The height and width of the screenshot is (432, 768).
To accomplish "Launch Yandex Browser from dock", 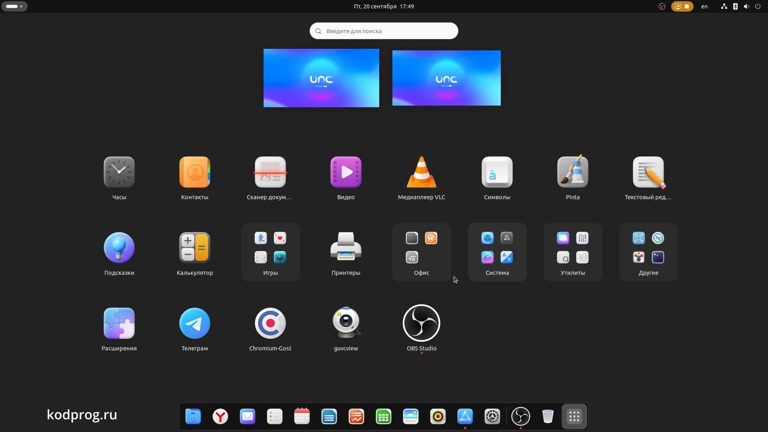I will 220,416.
